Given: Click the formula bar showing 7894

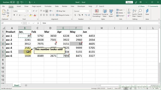Looking at the screenshot, I should (100, 23).
